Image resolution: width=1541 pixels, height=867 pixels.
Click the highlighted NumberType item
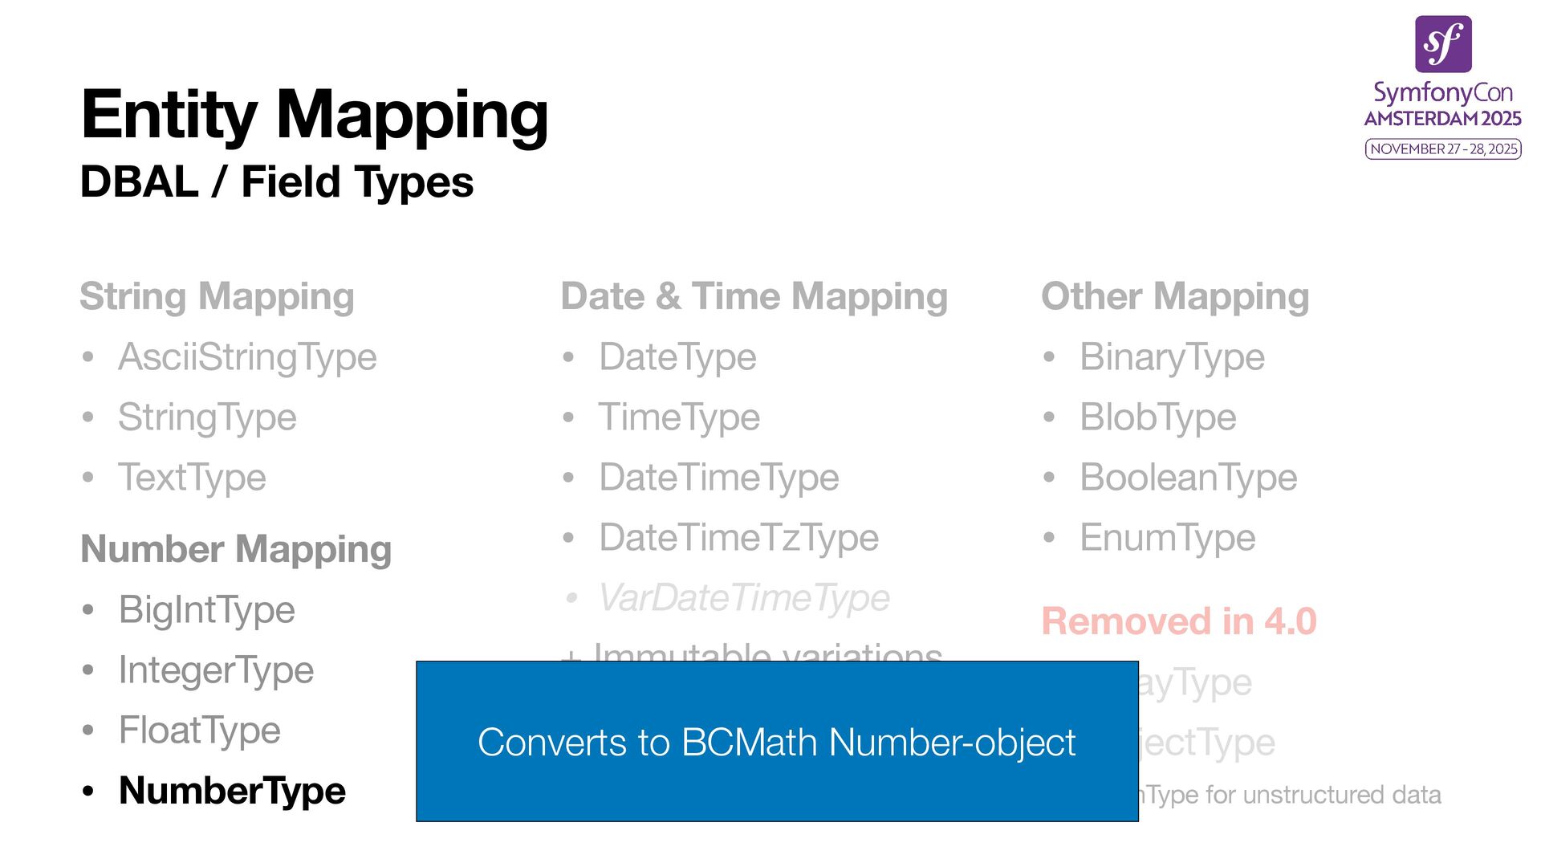point(232,791)
